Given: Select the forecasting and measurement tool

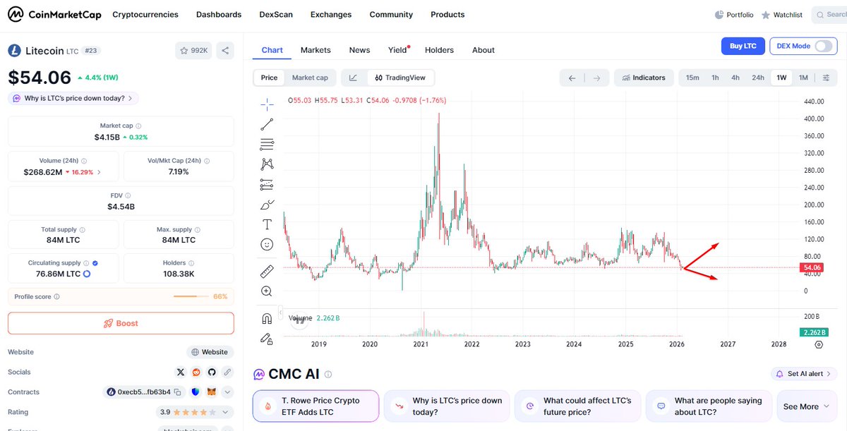Looking at the screenshot, I should 267,185.
